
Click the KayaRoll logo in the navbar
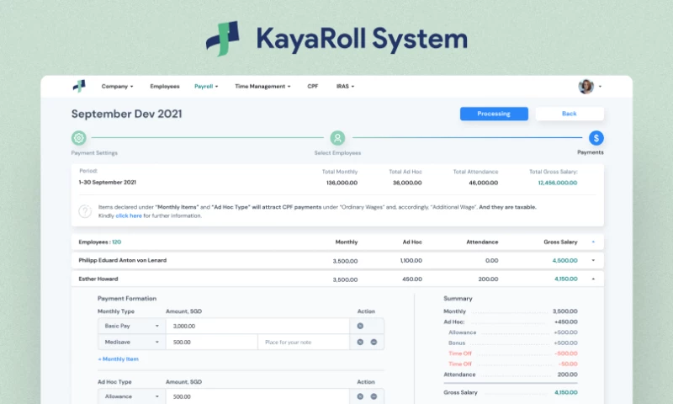(x=79, y=87)
